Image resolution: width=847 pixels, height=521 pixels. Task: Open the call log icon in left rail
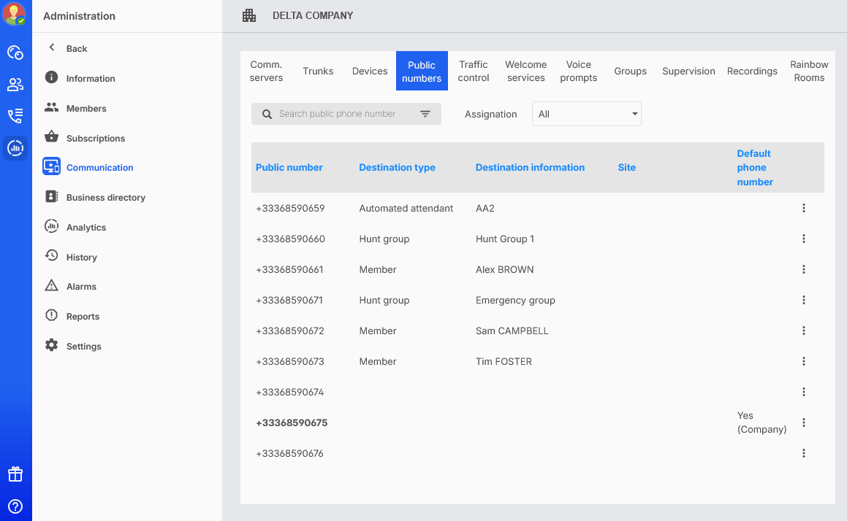pos(15,116)
